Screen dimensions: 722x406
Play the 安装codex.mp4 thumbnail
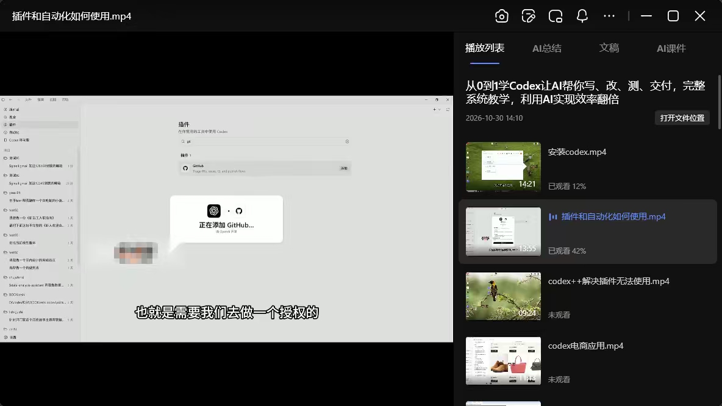(503, 166)
